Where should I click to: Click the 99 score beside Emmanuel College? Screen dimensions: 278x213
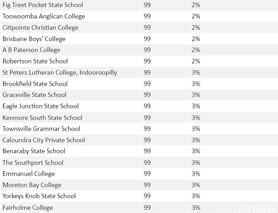coord(147,174)
